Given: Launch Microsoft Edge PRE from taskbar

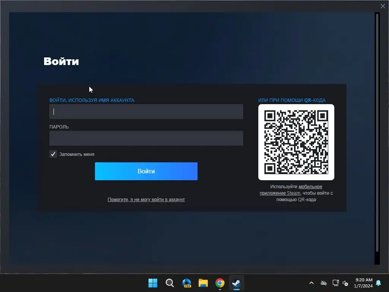Looking at the screenshot, I should 187,283.
